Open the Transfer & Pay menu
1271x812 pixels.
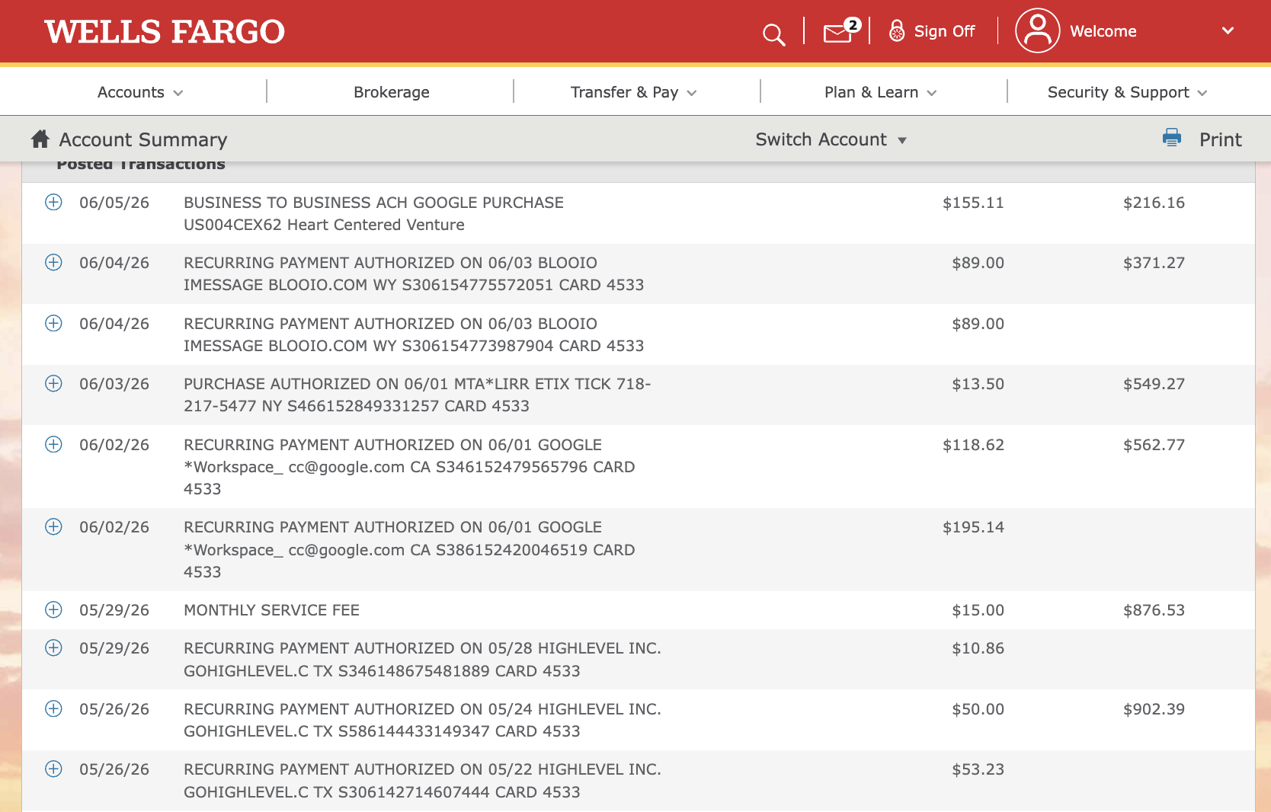click(x=633, y=92)
